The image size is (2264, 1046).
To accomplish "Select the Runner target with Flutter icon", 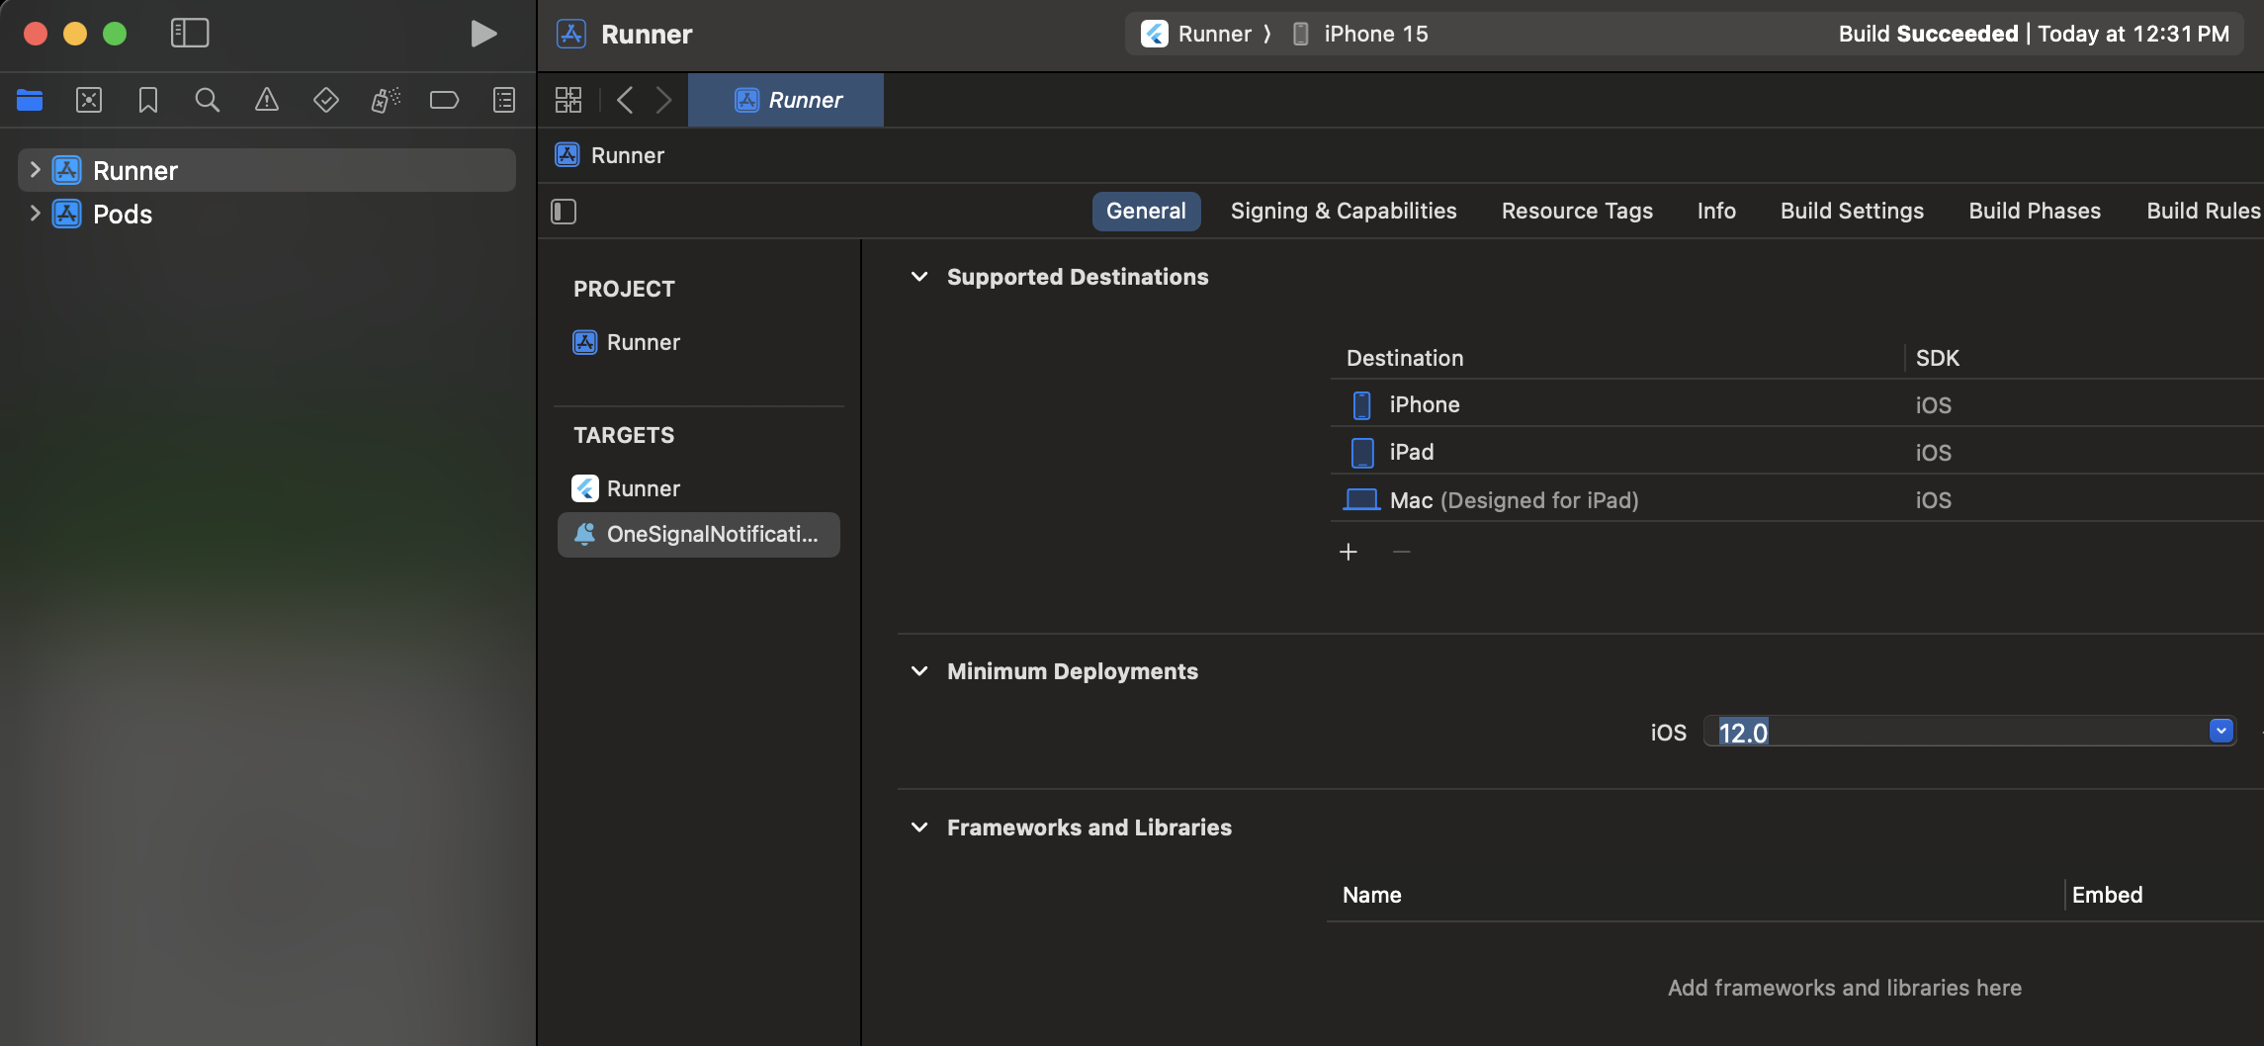I will [643, 488].
